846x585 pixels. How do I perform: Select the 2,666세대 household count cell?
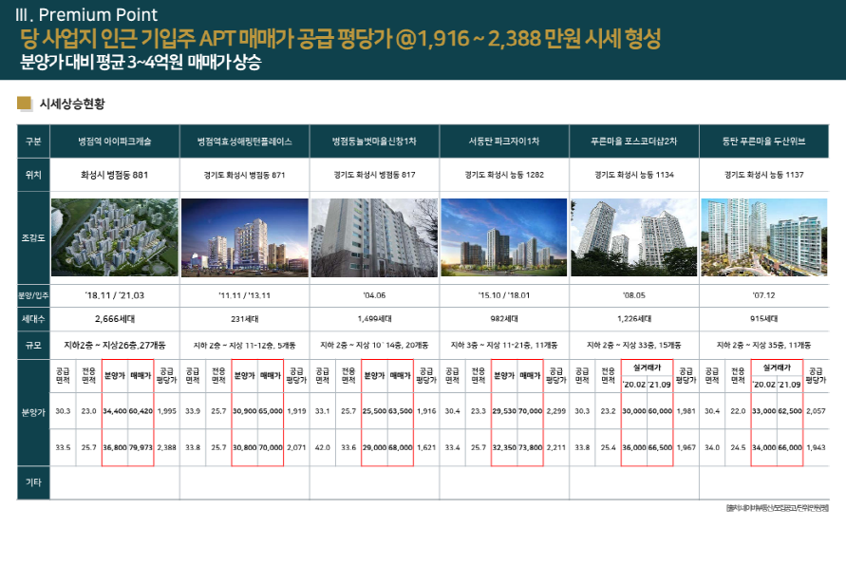pyautogui.click(x=114, y=319)
